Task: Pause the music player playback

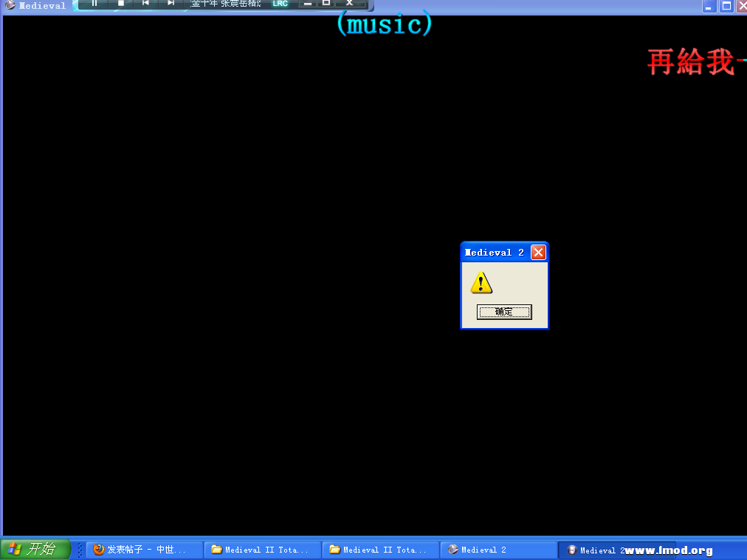Action: click(94, 3)
